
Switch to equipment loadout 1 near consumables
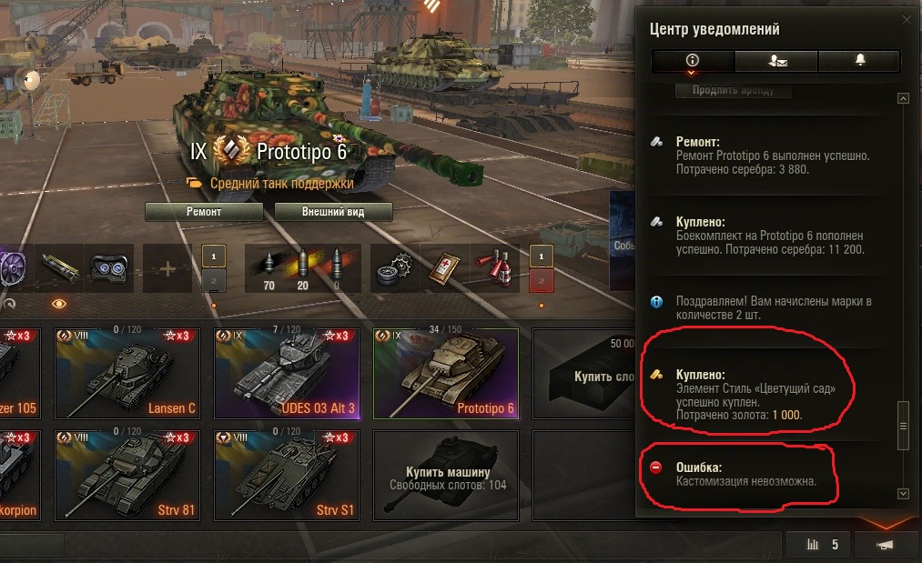tap(542, 256)
